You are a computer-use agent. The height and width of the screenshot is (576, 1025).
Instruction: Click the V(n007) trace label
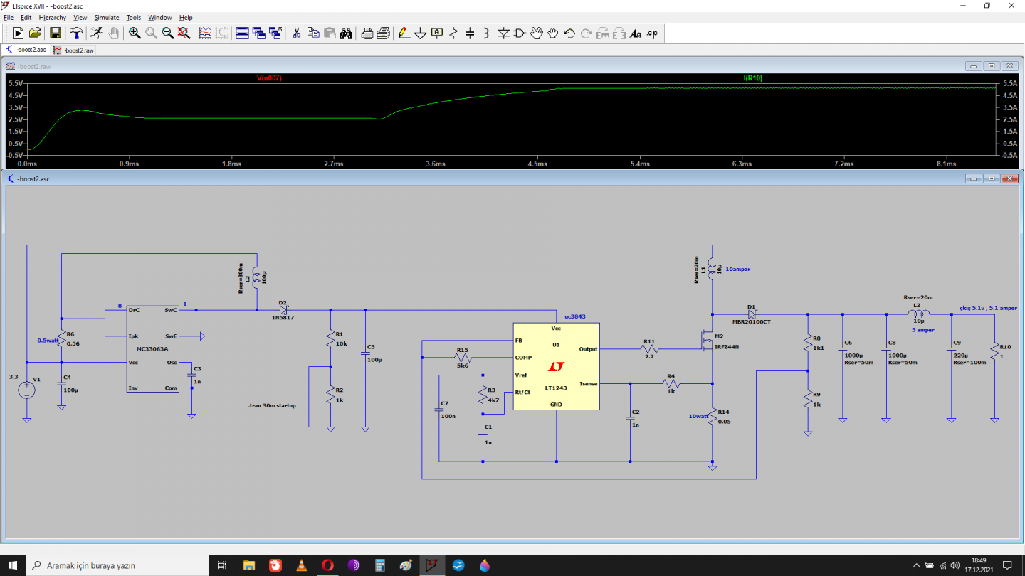(269, 78)
